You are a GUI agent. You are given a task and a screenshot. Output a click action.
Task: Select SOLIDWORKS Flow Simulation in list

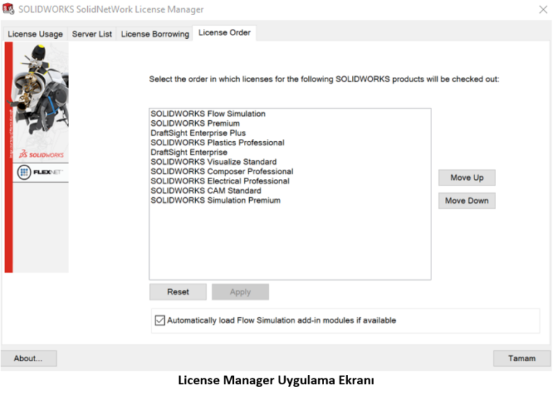click(x=207, y=114)
